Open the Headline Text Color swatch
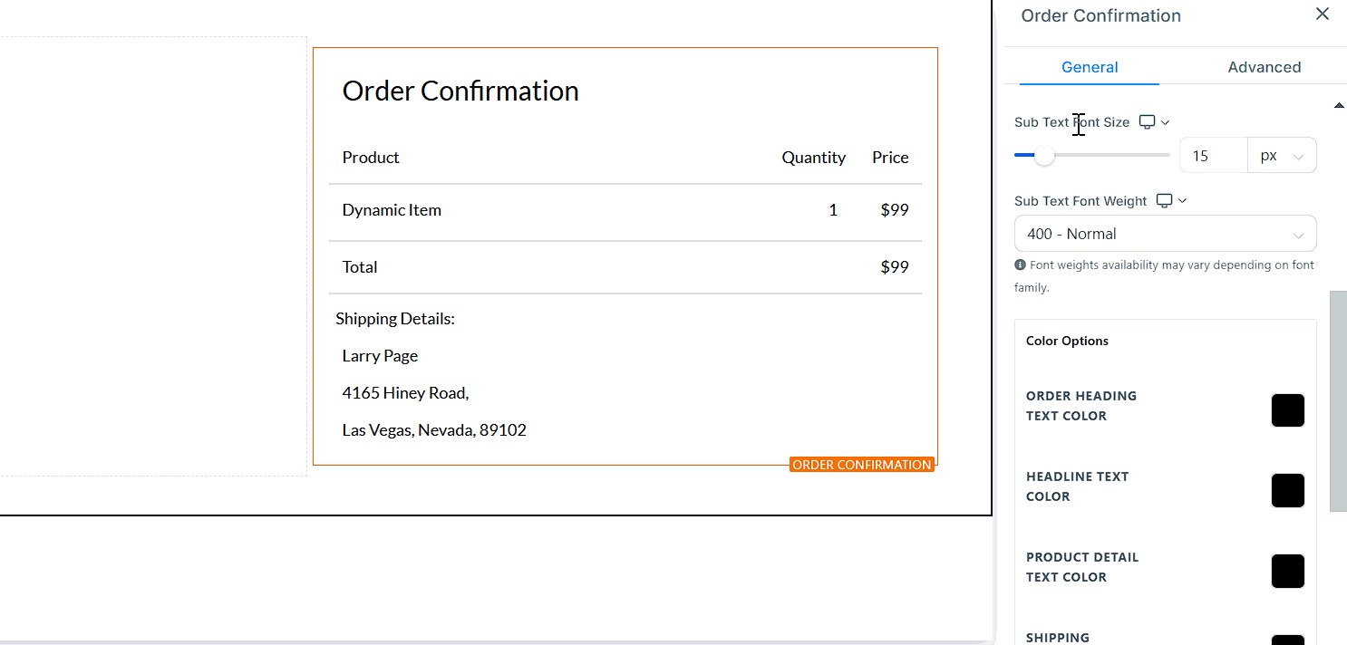Image resolution: width=1347 pixels, height=645 pixels. coord(1287,491)
